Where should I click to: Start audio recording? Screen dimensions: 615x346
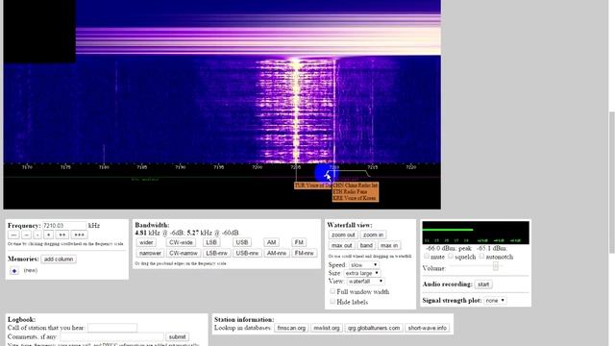pos(483,284)
